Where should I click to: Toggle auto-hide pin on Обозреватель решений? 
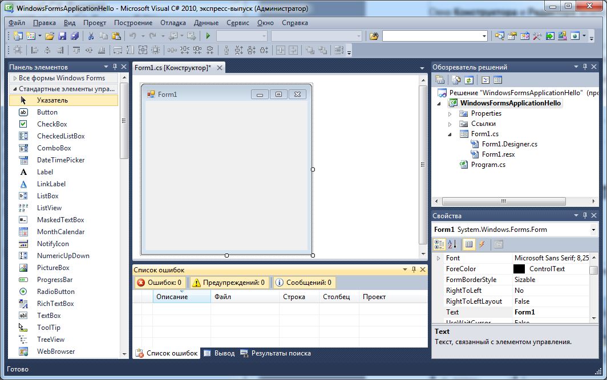pos(585,67)
